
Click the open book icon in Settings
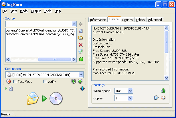point(163,98)
